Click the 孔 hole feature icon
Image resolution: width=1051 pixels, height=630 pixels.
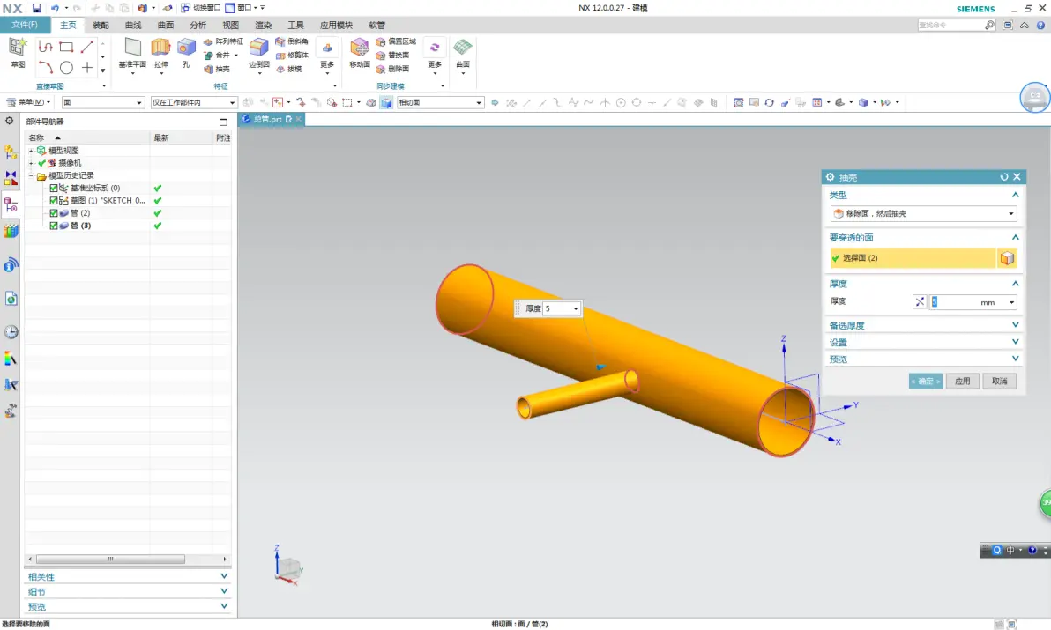click(186, 48)
